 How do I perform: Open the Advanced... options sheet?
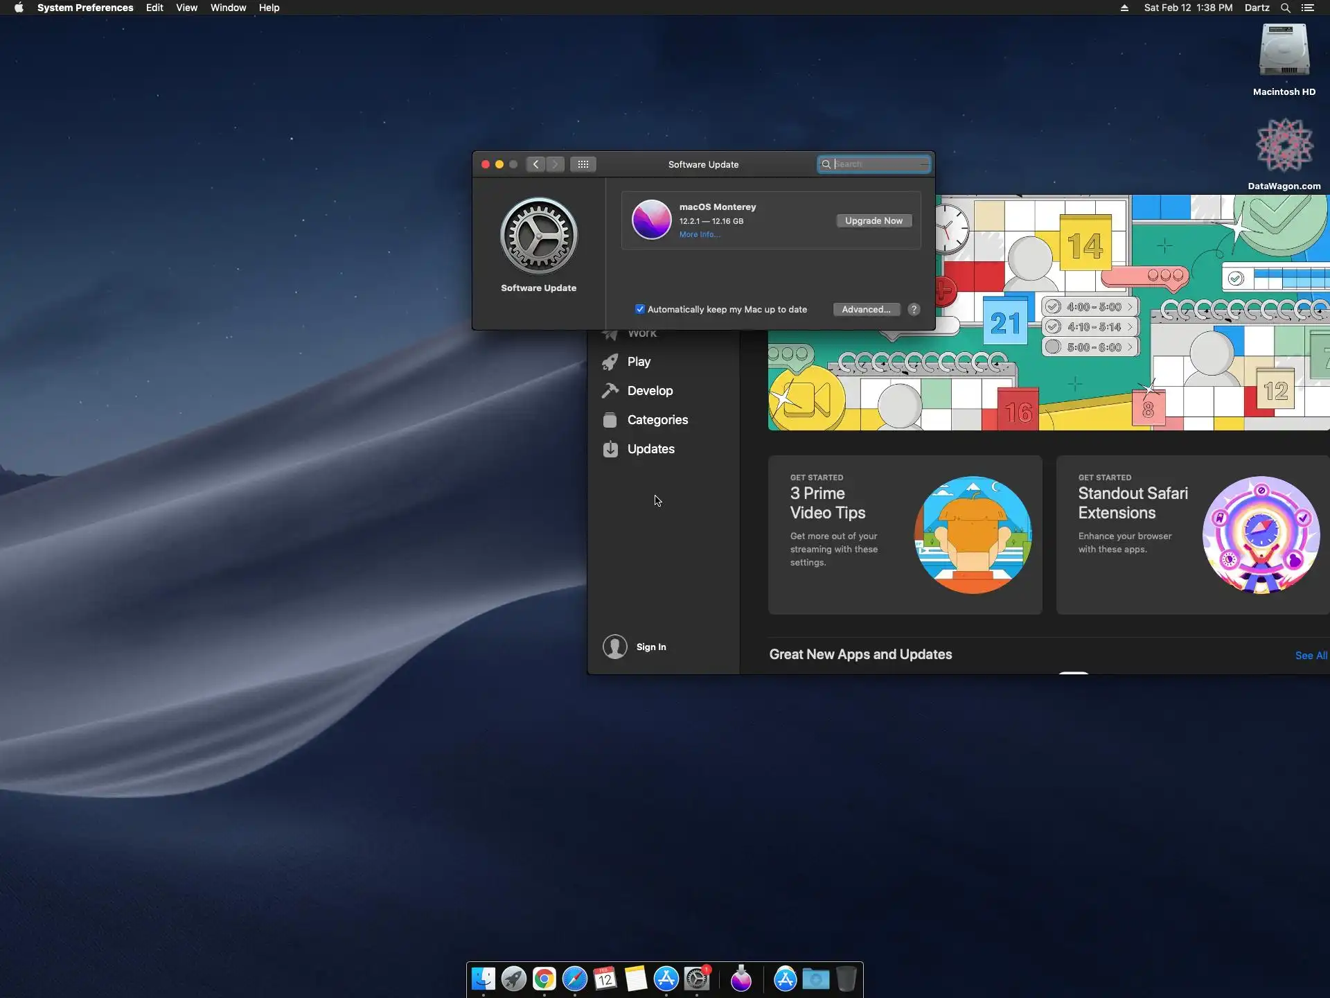point(866,310)
